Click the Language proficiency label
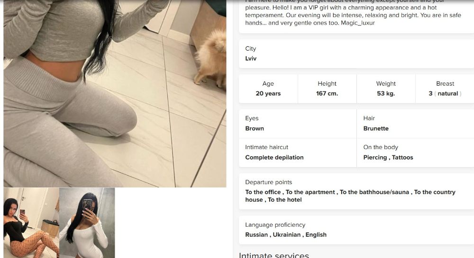This screenshot has height=258, width=474. coord(275,225)
